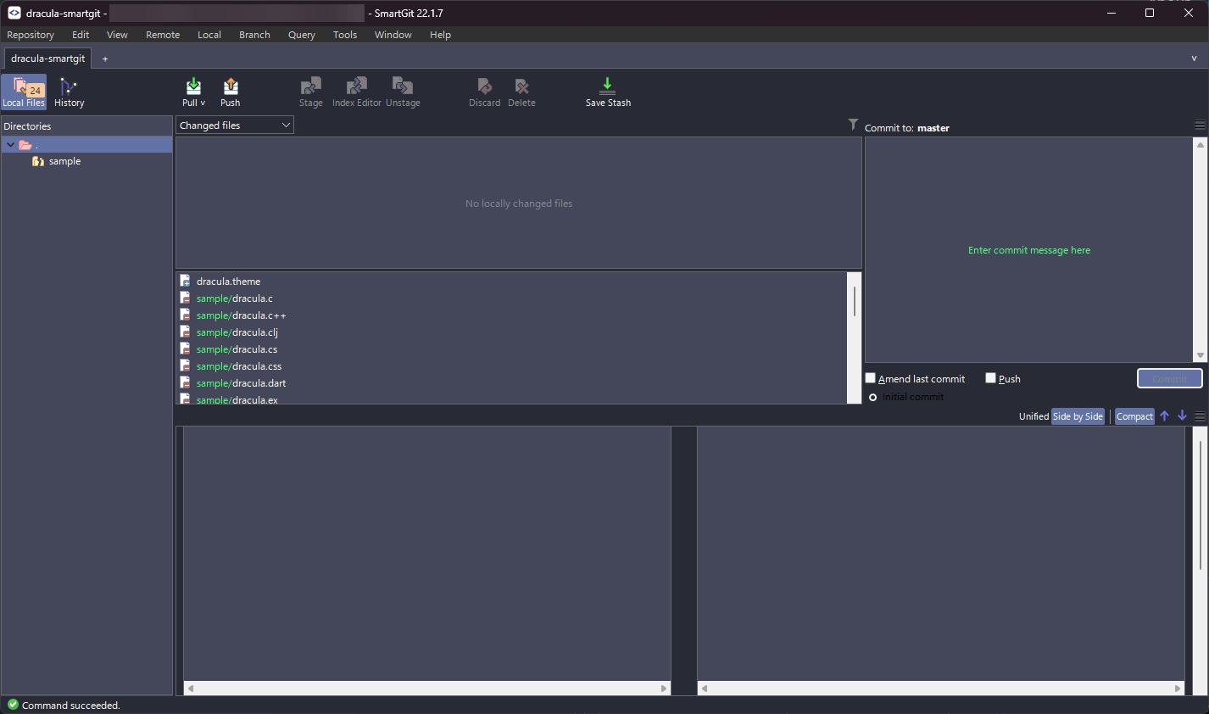Viewport: 1209px width, 714px height.
Task: Click the Save Stash icon
Action: (x=607, y=89)
